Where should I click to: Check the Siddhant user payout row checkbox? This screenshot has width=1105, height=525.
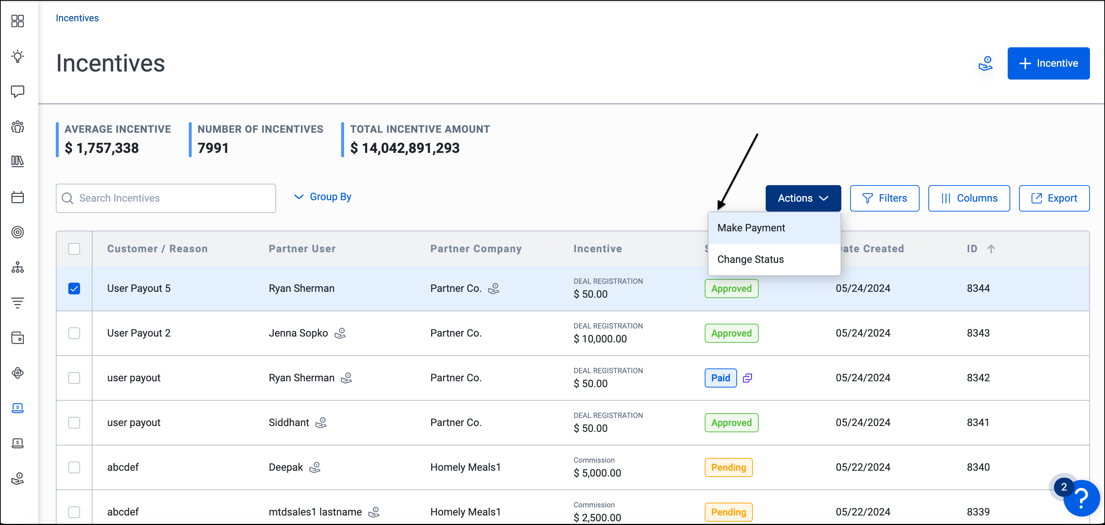tap(74, 423)
